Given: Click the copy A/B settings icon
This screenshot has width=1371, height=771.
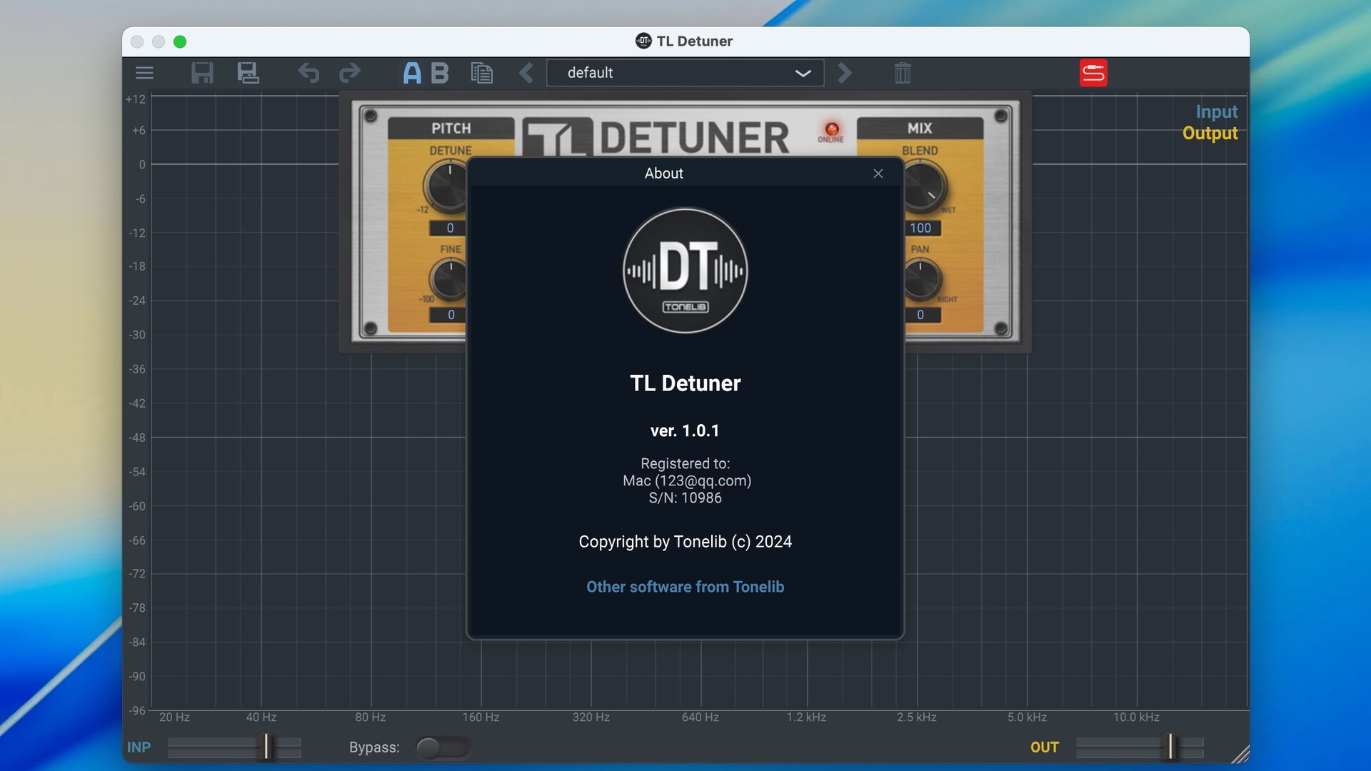Looking at the screenshot, I should [x=482, y=73].
